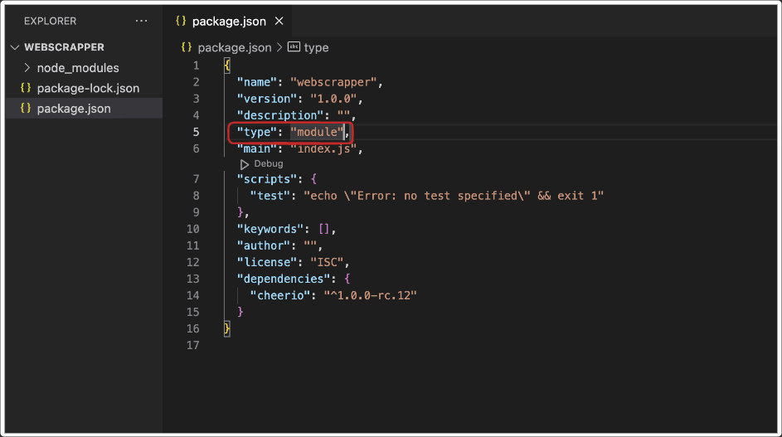Place cursor on "name" key on line 2
Viewport: 782px width, 437px height.
pos(257,82)
